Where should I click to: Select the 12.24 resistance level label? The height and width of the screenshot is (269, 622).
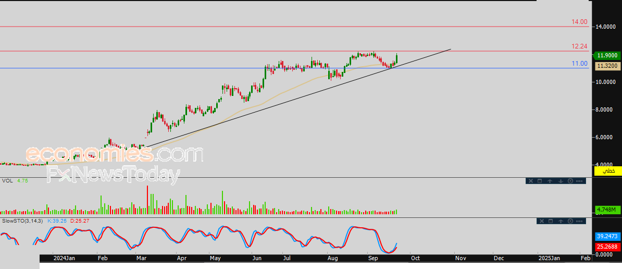[x=579, y=46]
